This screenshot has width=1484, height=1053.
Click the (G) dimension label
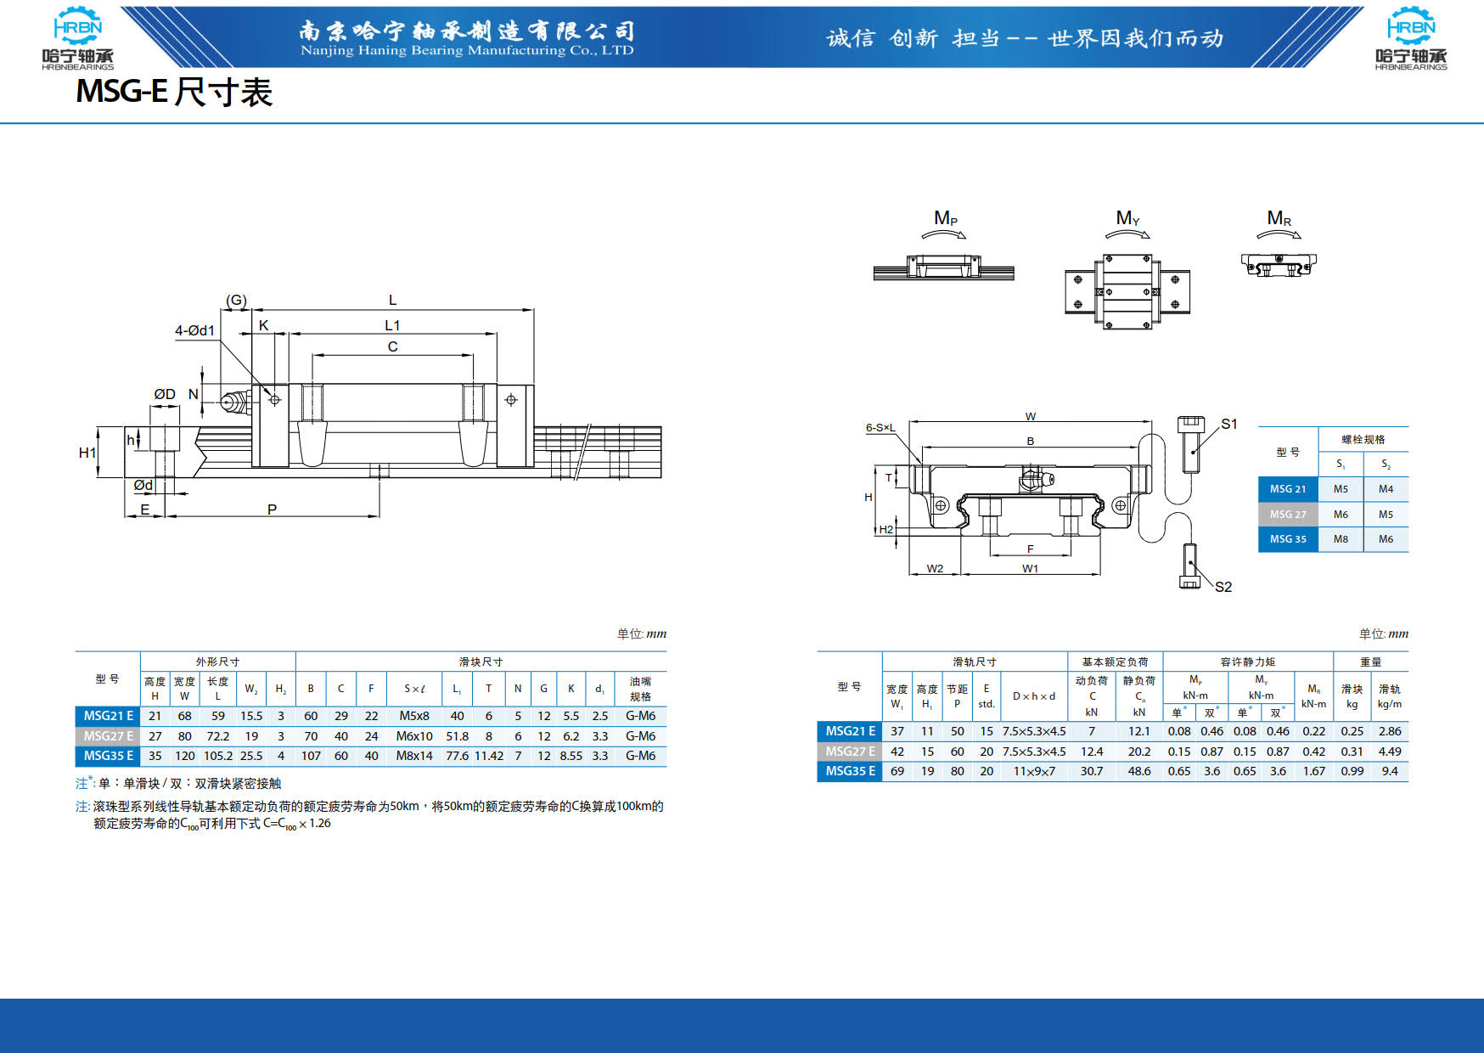coord(236,300)
